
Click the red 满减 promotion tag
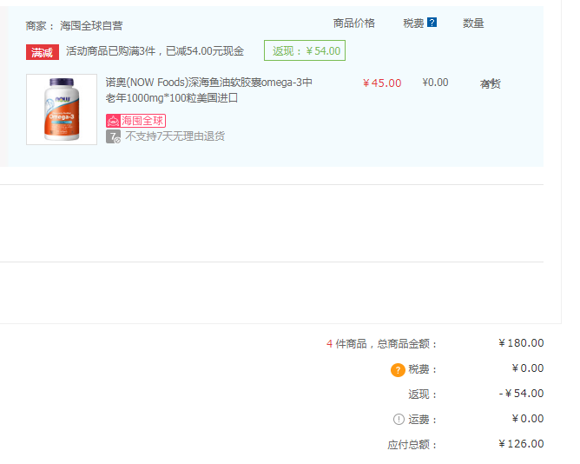tap(43, 52)
